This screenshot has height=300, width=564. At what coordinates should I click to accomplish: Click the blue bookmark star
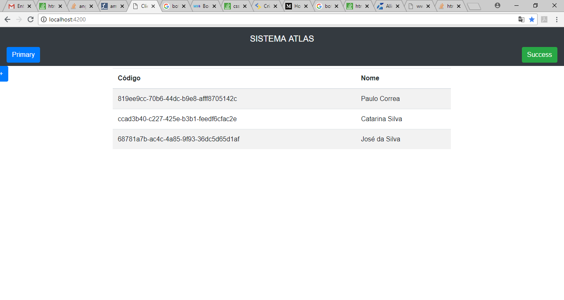[532, 19]
